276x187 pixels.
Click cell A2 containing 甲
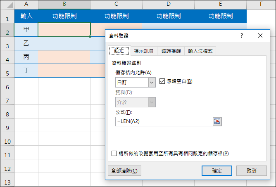point(26,30)
